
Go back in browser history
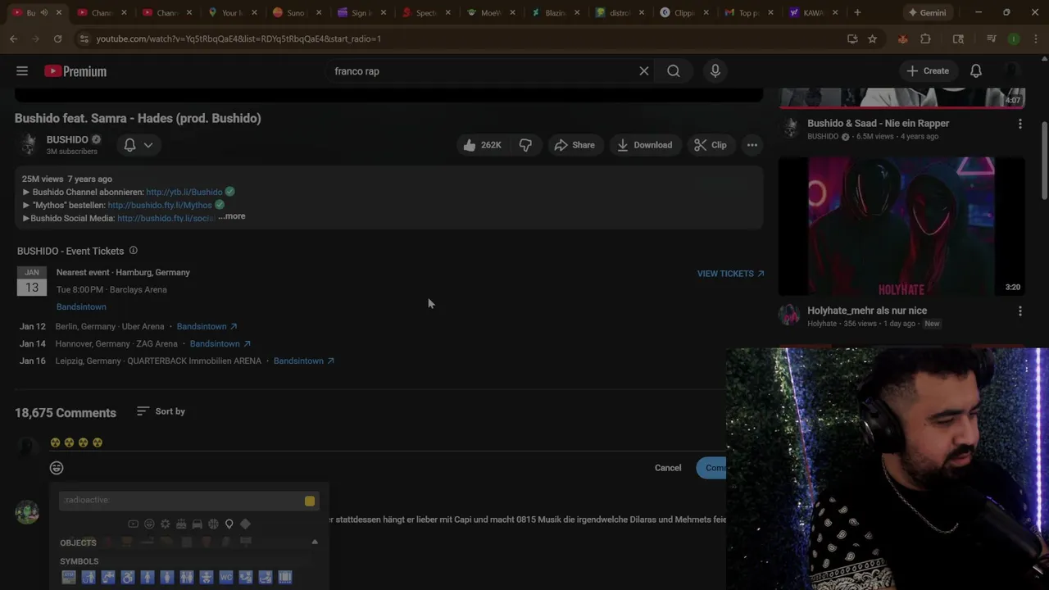pos(13,39)
